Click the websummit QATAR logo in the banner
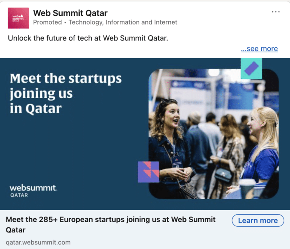 [33, 191]
